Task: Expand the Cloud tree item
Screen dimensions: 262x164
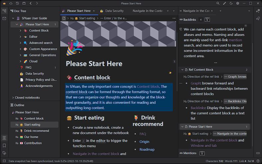Action: 20,61
